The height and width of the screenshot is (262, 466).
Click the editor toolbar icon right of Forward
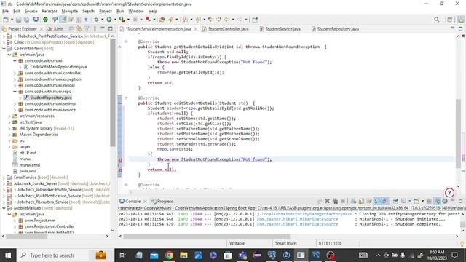255,20
